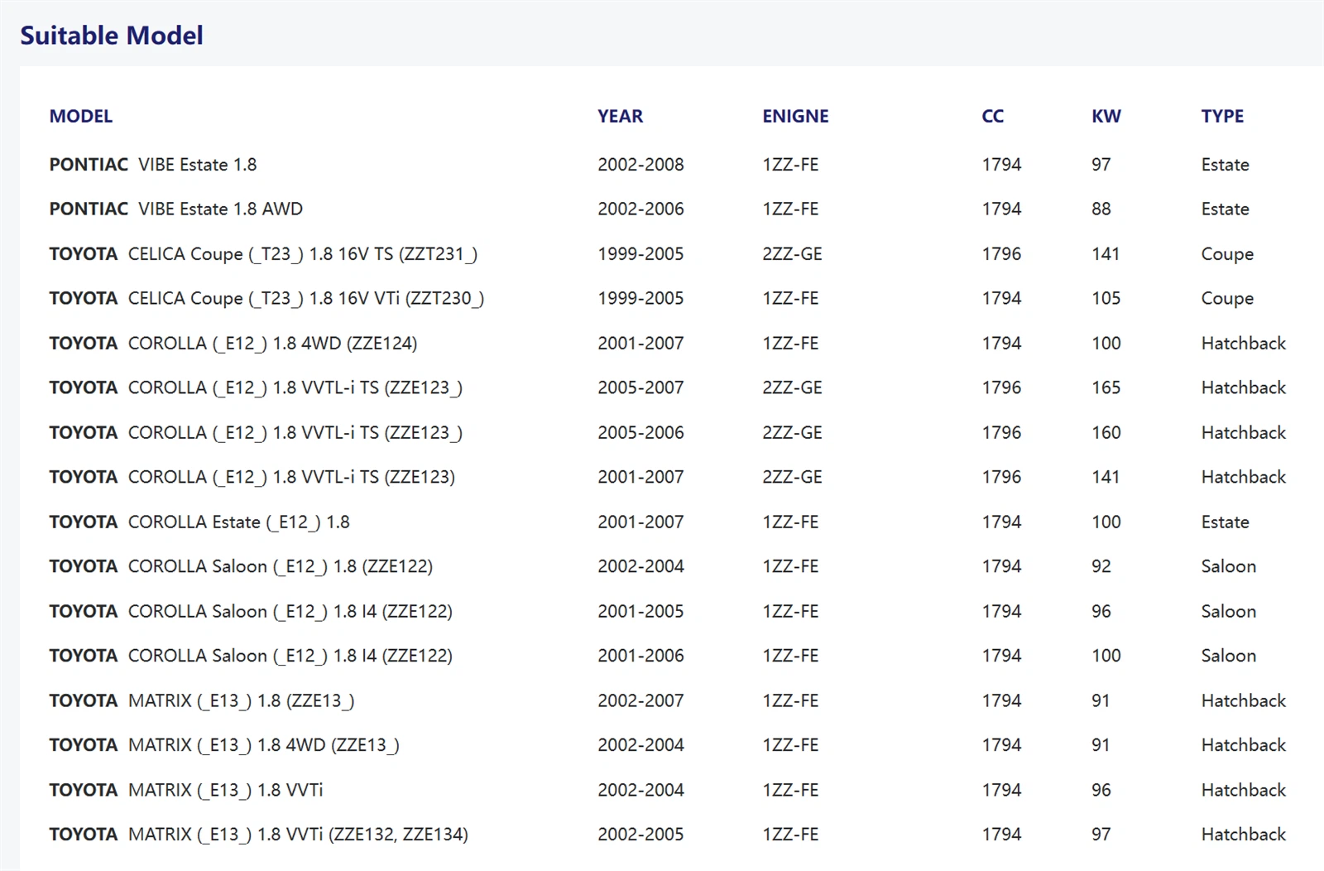Click KW value 100 in the COROLLA Estate row

click(1106, 522)
